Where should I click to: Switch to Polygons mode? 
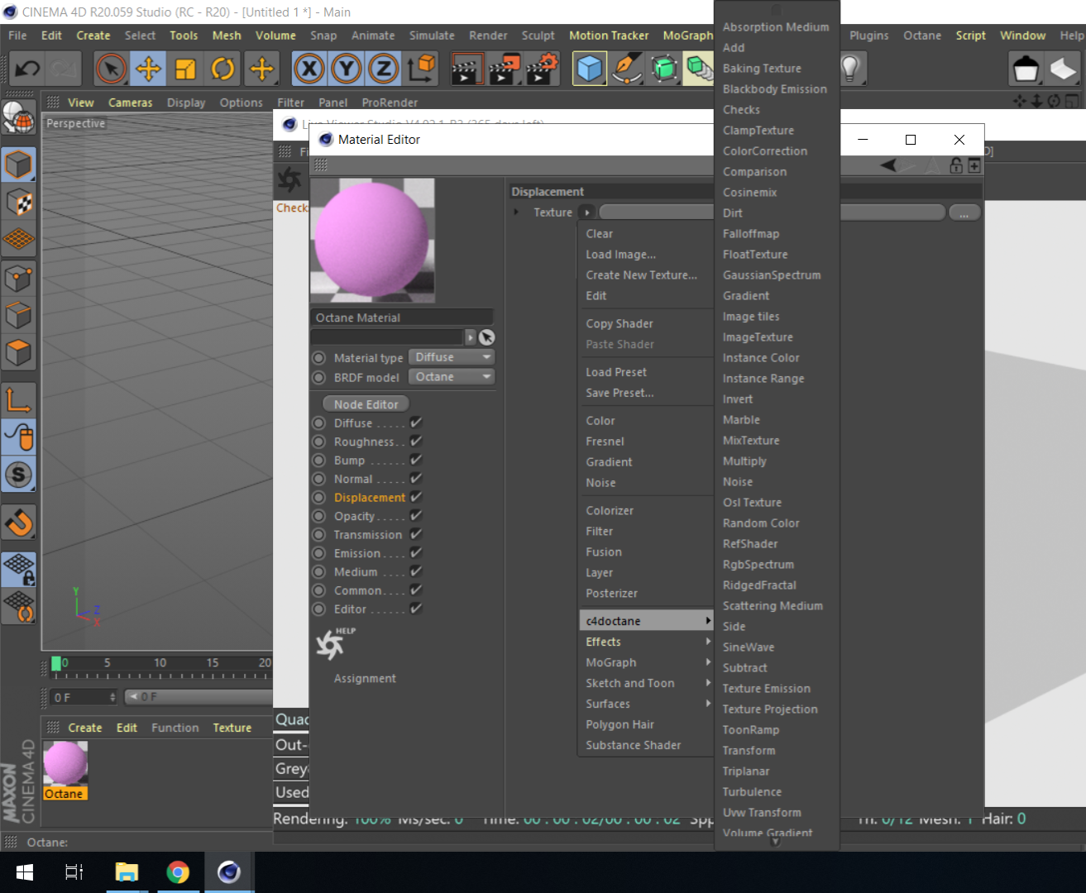pos(18,353)
